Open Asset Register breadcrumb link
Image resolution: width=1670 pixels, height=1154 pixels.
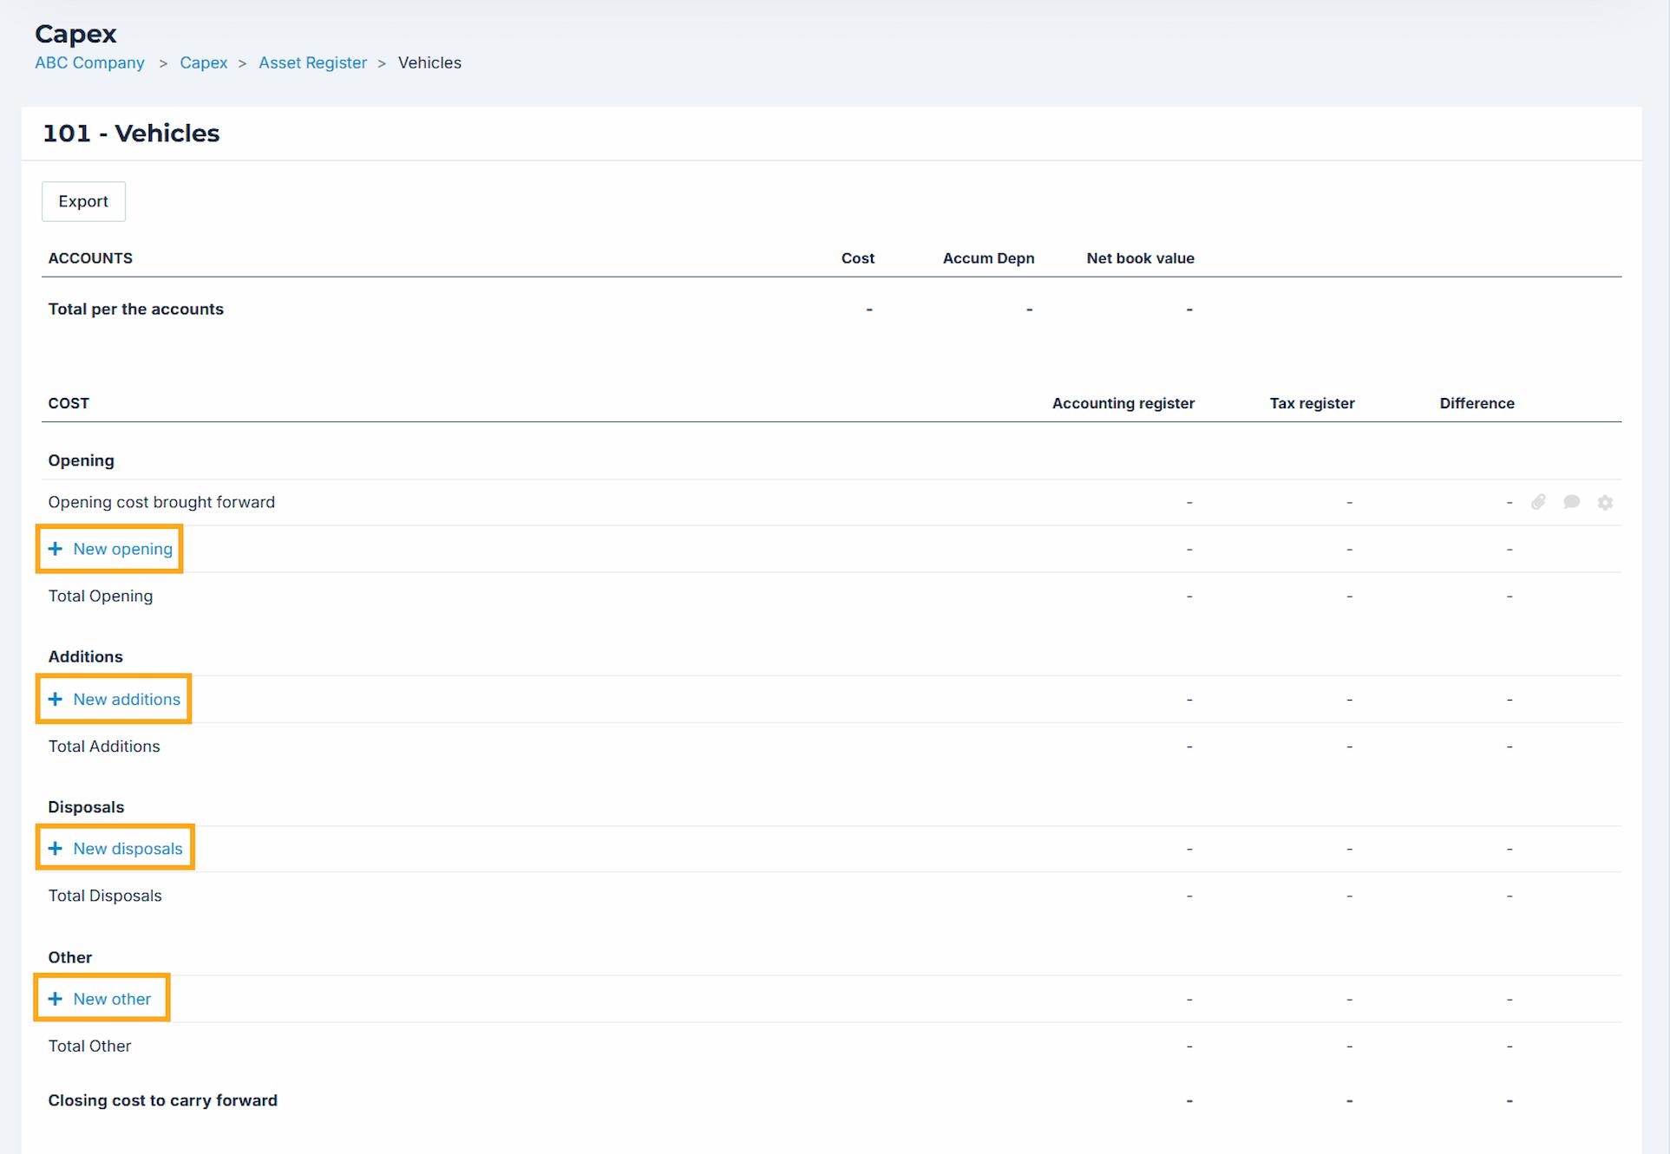pos(312,62)
